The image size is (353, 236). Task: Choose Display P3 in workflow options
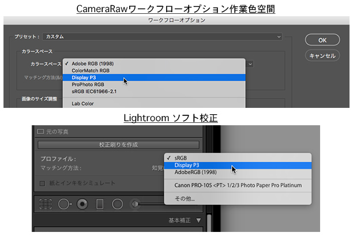tap(154, 77)
